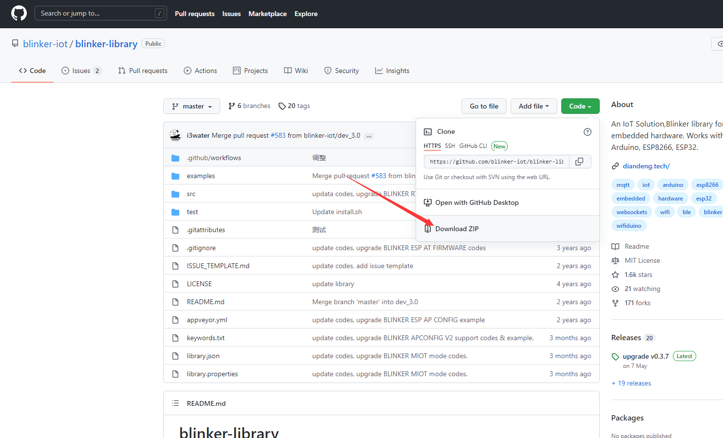
Task: Select the SSH clone option
Action: pos(450,146)
